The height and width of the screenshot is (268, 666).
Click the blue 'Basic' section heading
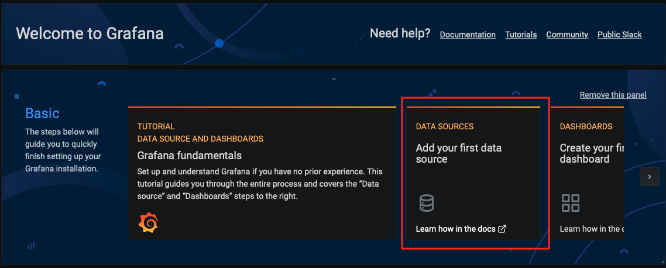pyautogui.click(x=42, y=114)
